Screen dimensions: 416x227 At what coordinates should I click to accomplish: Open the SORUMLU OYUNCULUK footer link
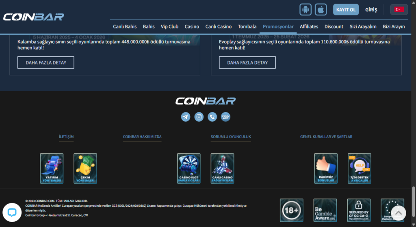[x=231, y=137]
